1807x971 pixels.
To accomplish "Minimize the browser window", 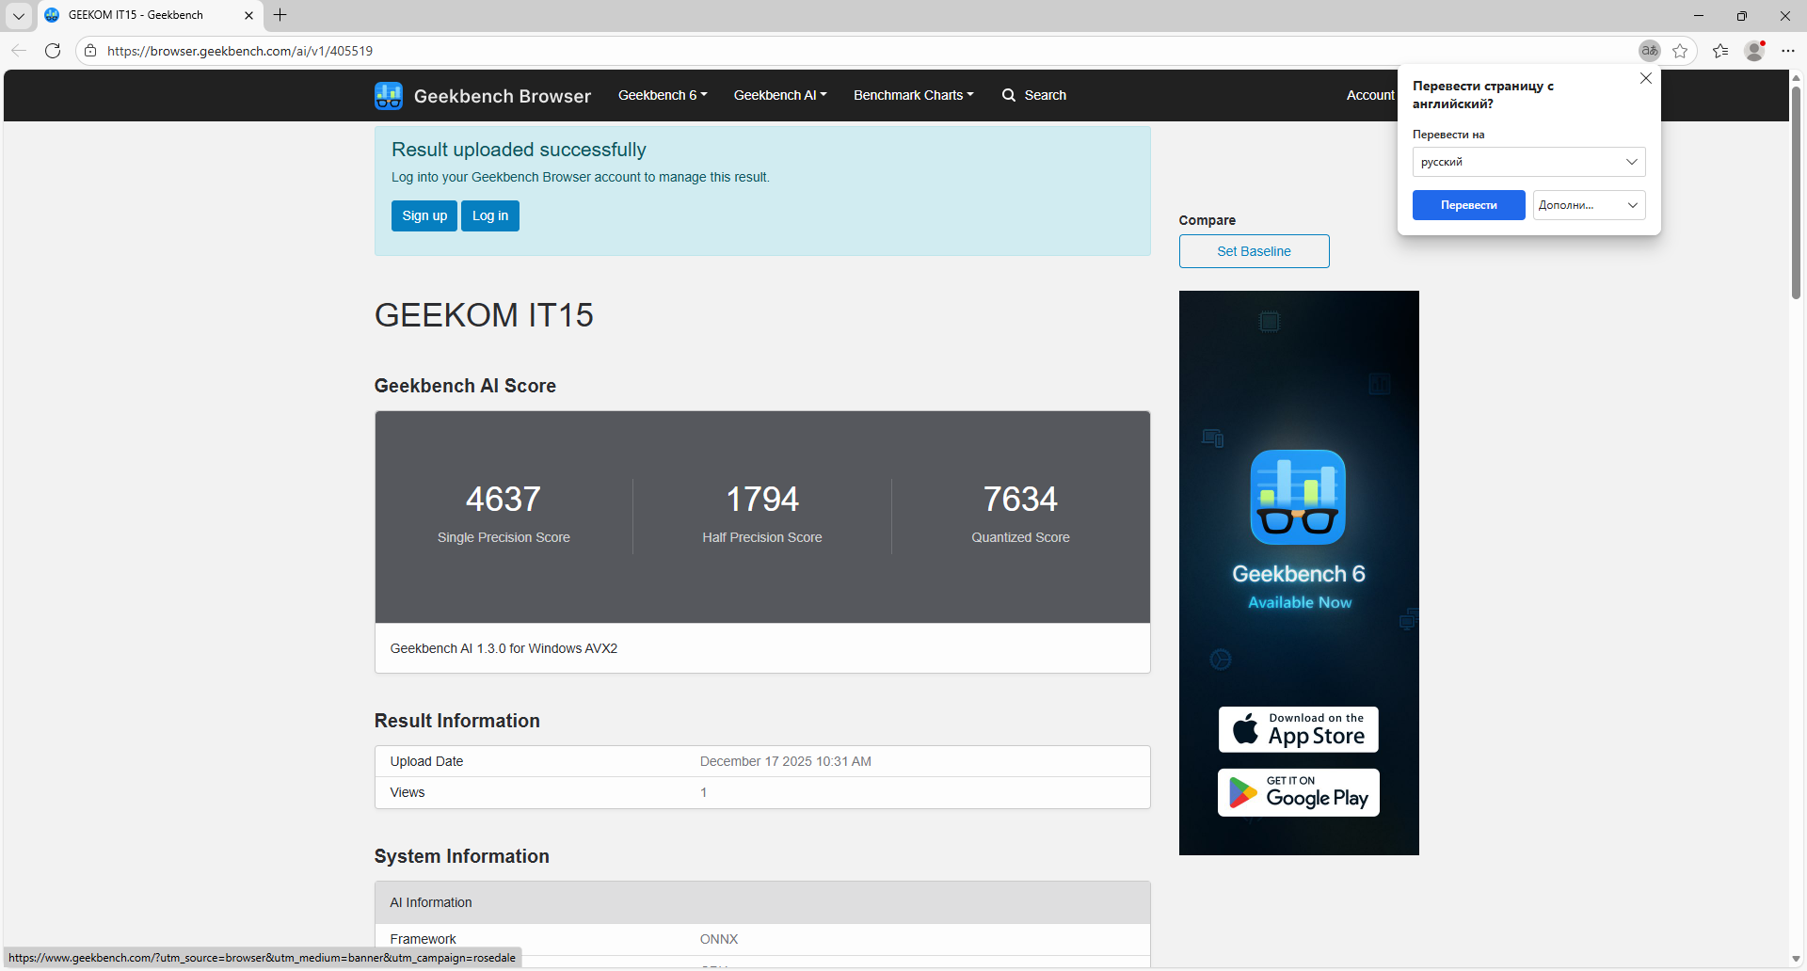I will (x=1699, y=15).
